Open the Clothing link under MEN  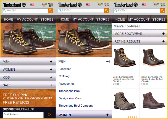[64, 76]
